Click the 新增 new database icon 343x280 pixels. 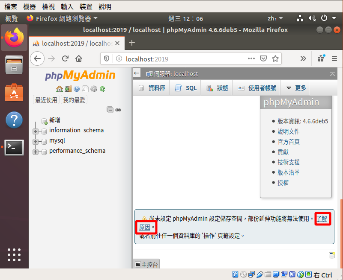pyautogui.click(x=45, y=121)
